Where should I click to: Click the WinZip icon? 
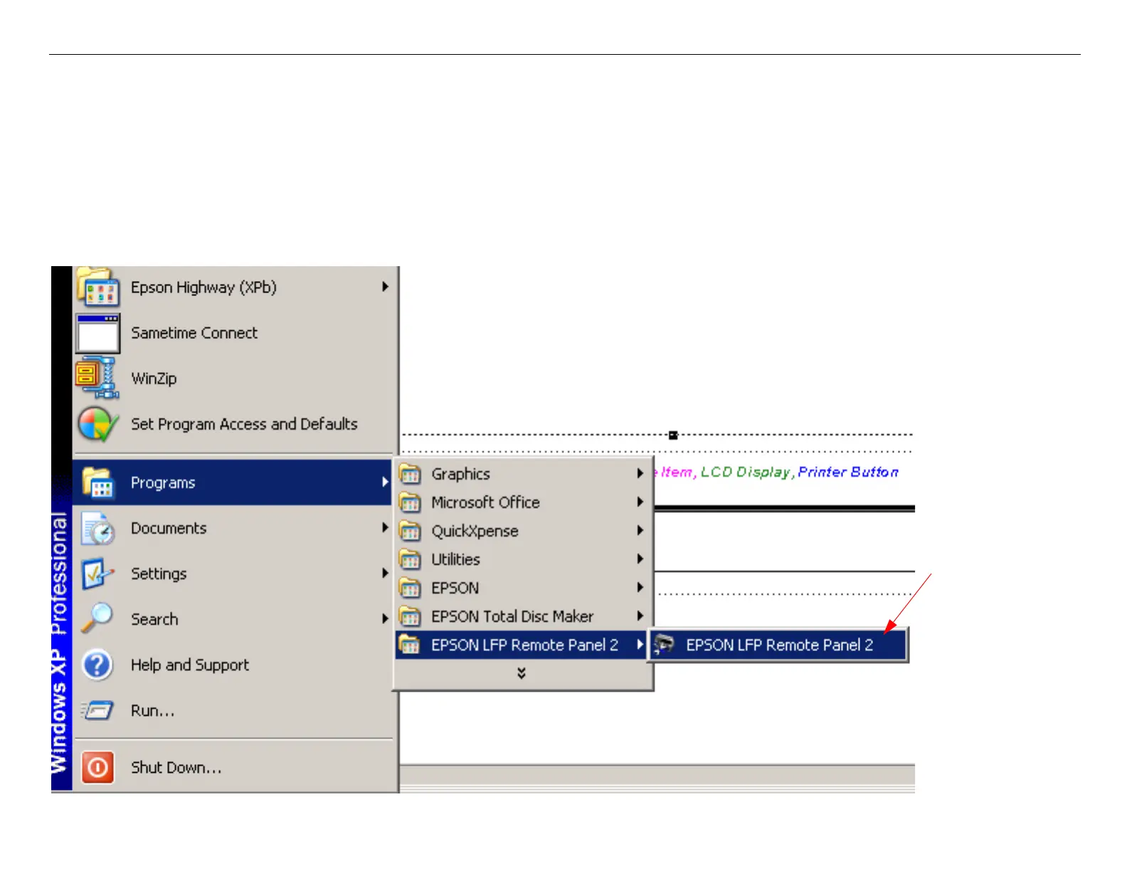pyautogui.click(x=97, y=378)
